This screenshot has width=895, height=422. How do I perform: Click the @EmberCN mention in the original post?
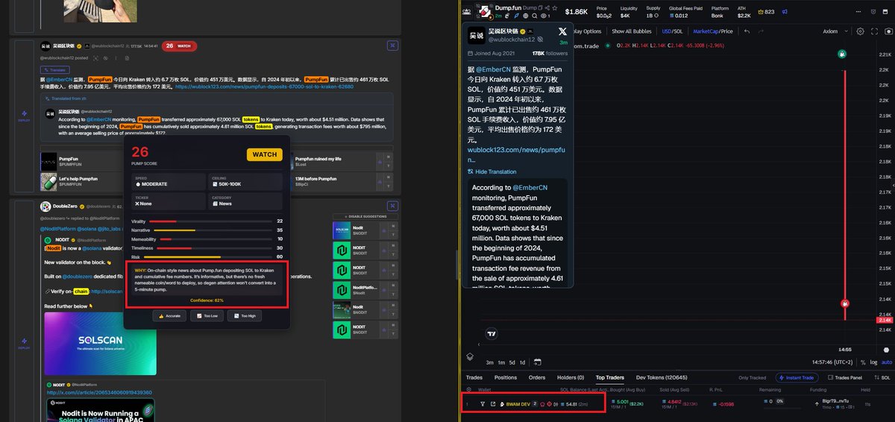point(60,79)
